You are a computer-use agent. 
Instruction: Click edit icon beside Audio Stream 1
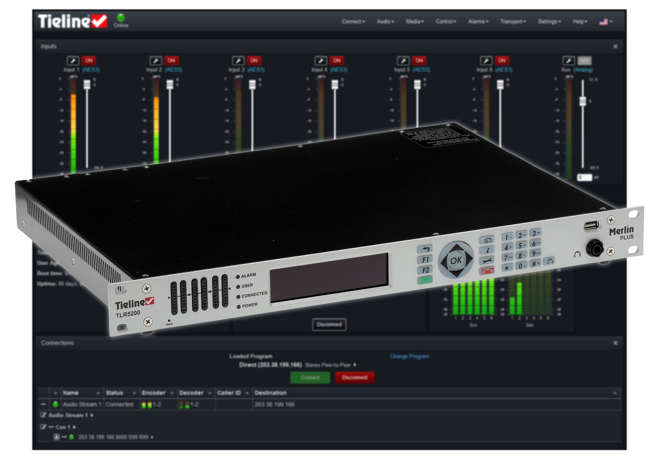[x=43, y=415]
